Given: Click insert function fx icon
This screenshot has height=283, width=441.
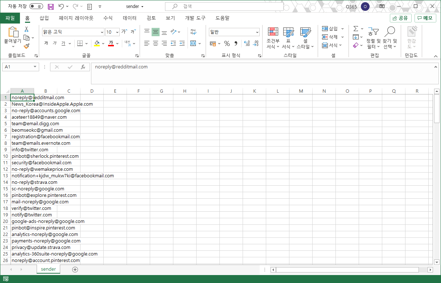Looking at the screenshot, I should click(83, 67).
